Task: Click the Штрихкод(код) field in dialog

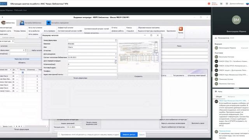Action: point(92,64)
